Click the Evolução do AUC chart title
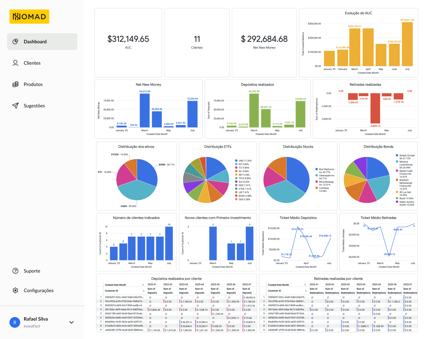Screen dimensions: 427x339 pyautogui.click(x=359, y=13)
